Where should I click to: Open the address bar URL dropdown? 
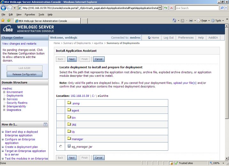click(x=160, y=8)
